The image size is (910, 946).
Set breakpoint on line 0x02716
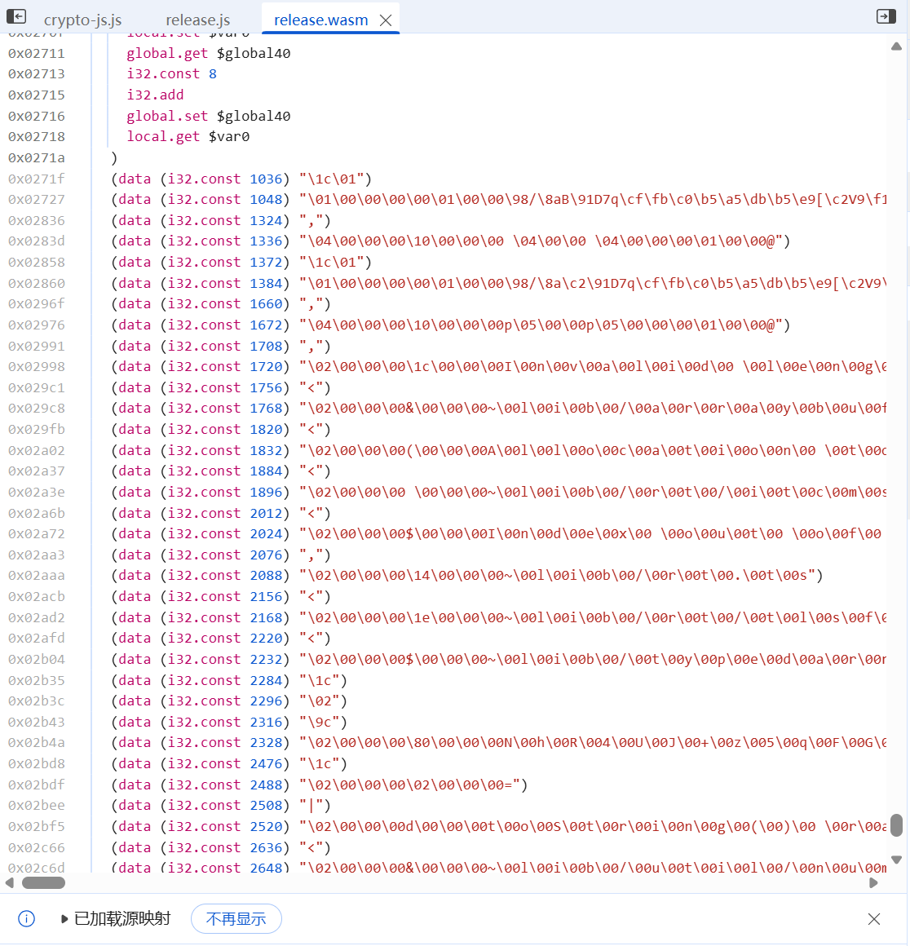(37, 116)
